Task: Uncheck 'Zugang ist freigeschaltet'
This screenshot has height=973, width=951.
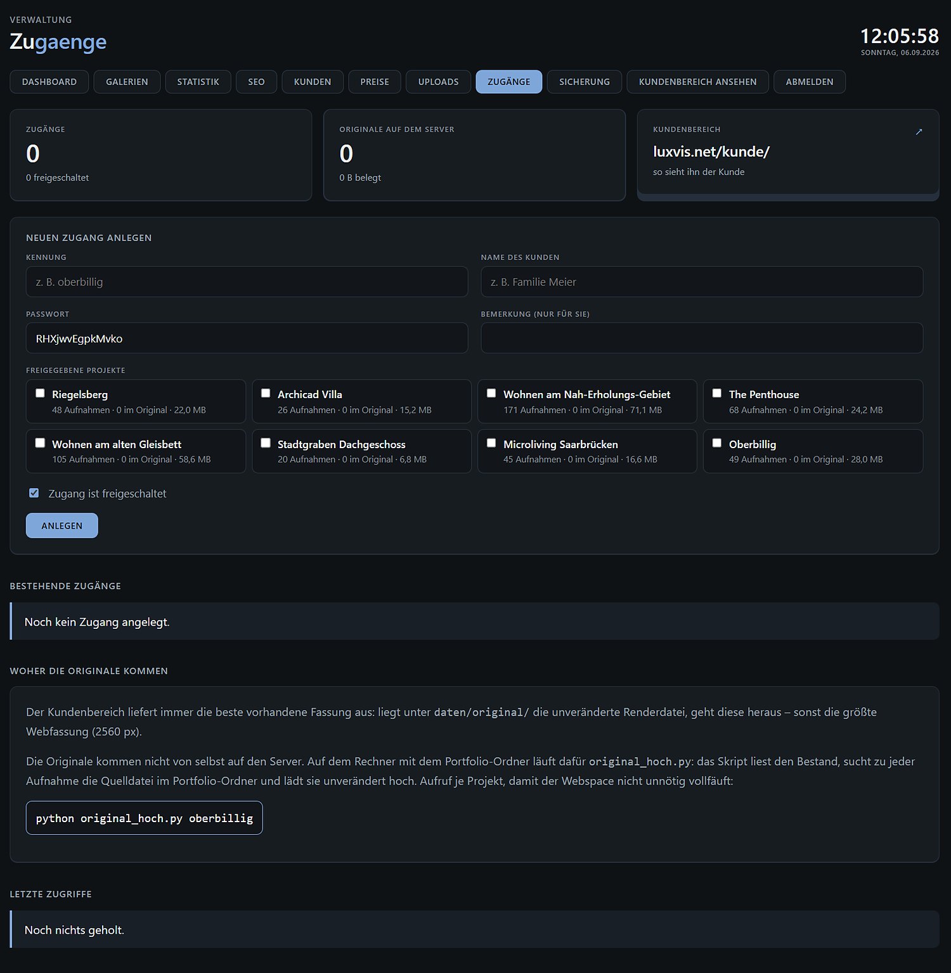Action: click(x=34, y=493)
